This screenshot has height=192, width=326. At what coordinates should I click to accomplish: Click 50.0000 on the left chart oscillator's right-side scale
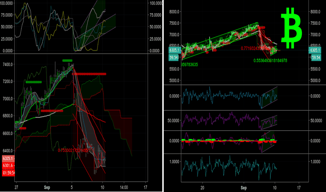(155, 27)
